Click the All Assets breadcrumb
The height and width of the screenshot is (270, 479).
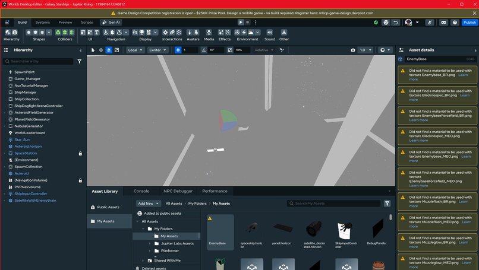174,204
